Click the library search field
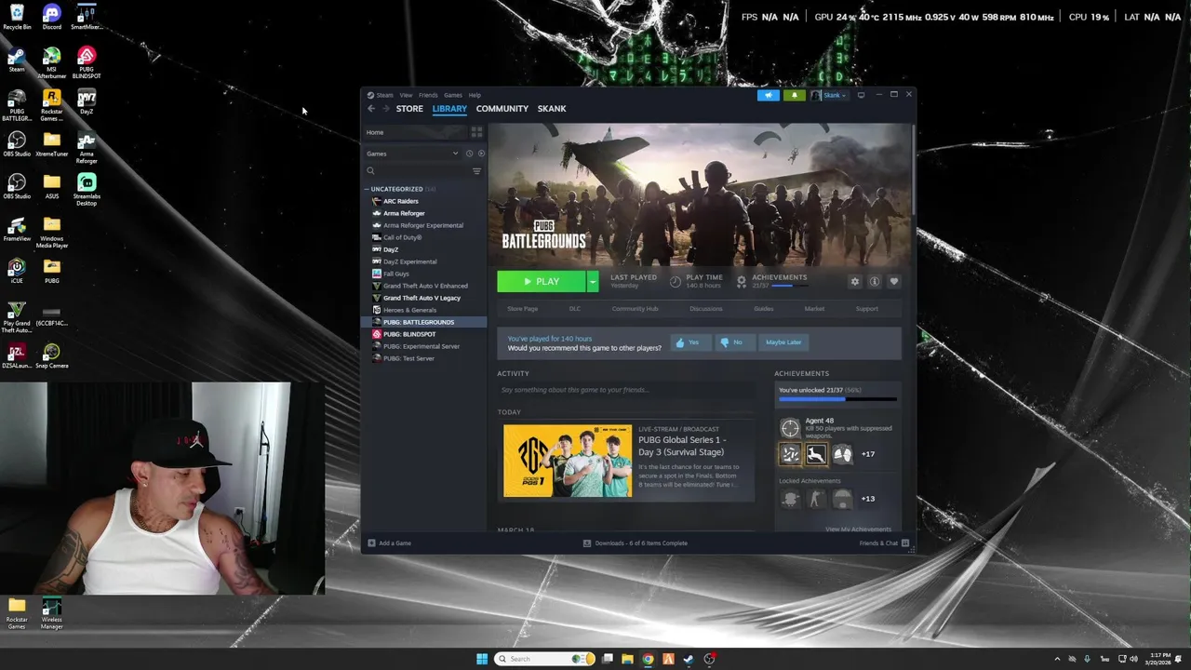 [418, 171]
